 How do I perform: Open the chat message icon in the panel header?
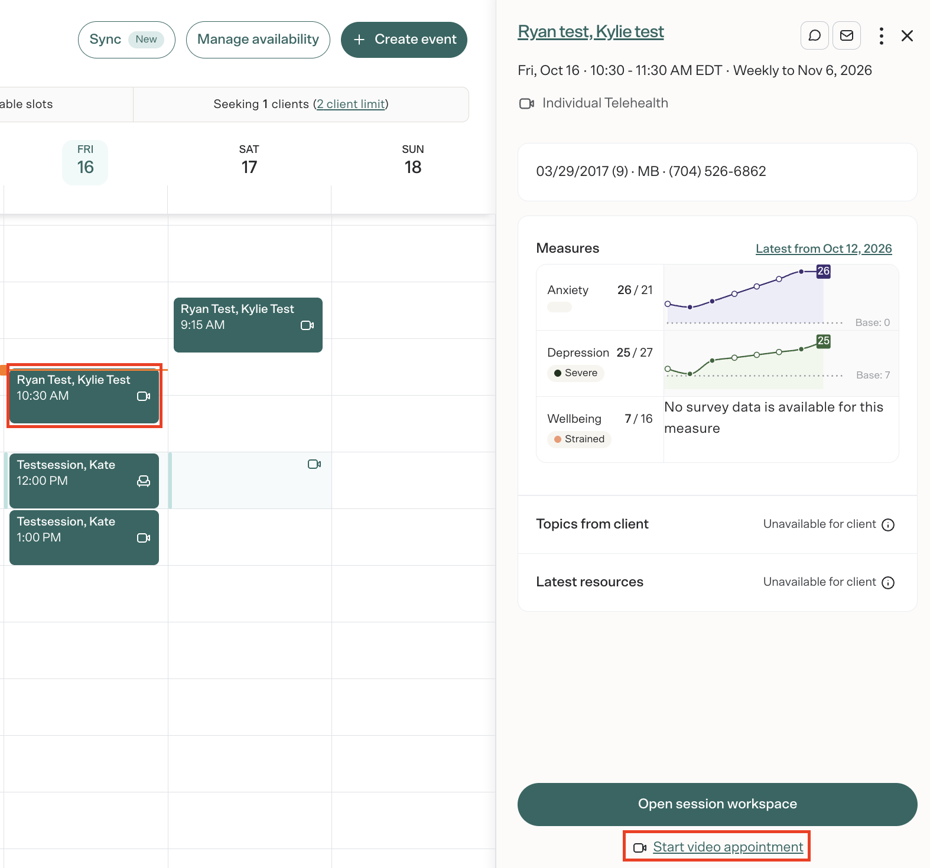pos(815,35)
